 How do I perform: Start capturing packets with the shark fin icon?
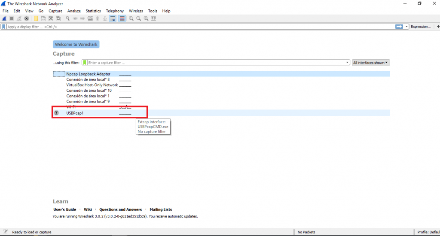[4, 18]
